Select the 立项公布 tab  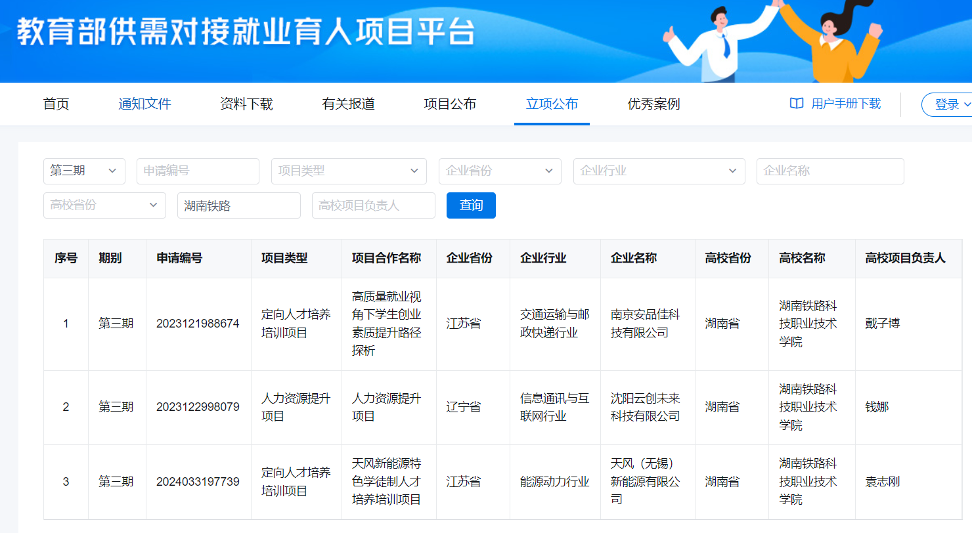(x=552, y=104)
